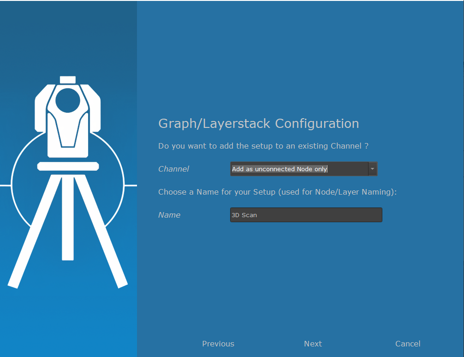
Task: Click the horizontal line left of the scanner circle
Action: (5, 185)
